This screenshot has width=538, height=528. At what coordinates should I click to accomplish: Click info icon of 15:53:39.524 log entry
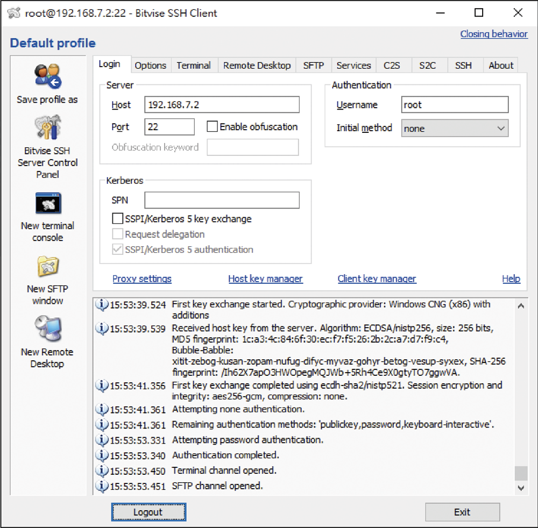pos(102,304)
